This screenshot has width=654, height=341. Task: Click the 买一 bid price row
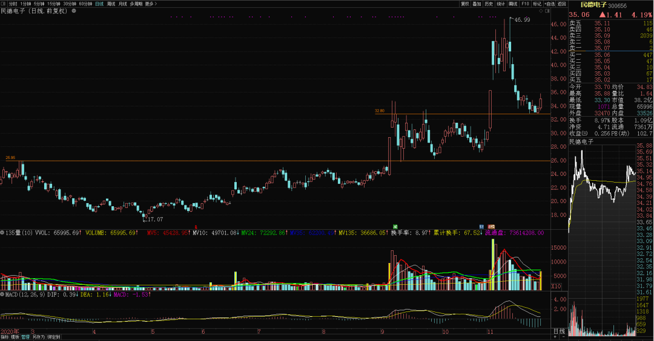[x=610, y=54]
